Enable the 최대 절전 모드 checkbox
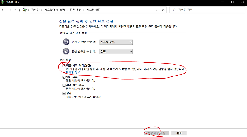 pyautogui.click(x=64, y=85)
